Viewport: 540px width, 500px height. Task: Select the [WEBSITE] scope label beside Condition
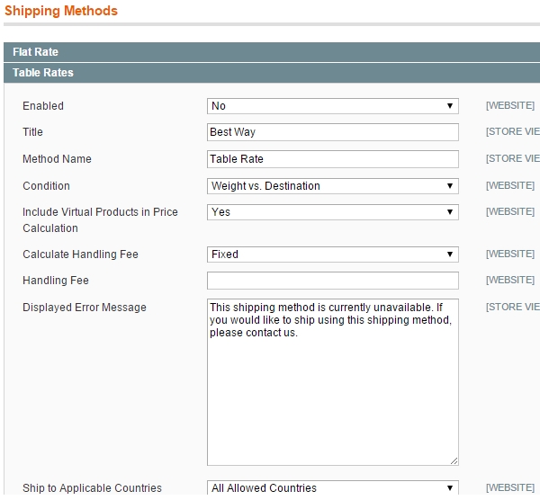[x=510, y=186]
